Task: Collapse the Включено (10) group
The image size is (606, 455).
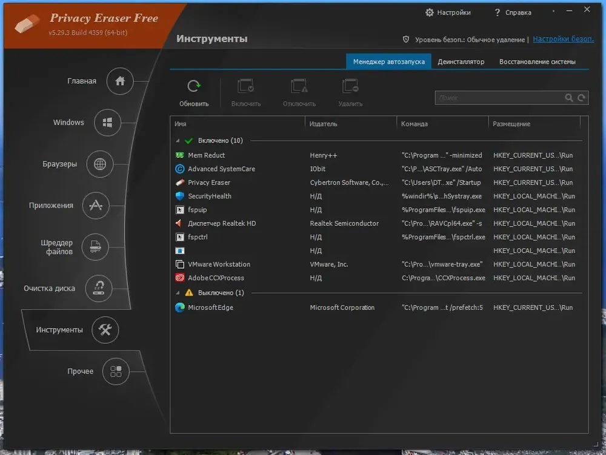Action: tap(178, 141)
